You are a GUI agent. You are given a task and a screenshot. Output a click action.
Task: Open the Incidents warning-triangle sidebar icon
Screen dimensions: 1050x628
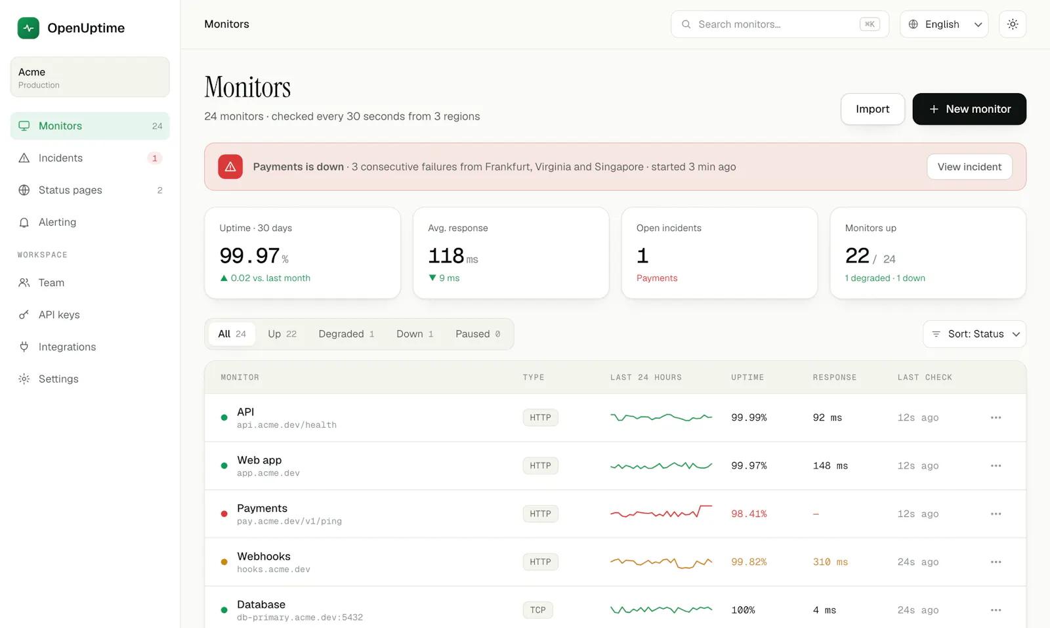point(24,158)
